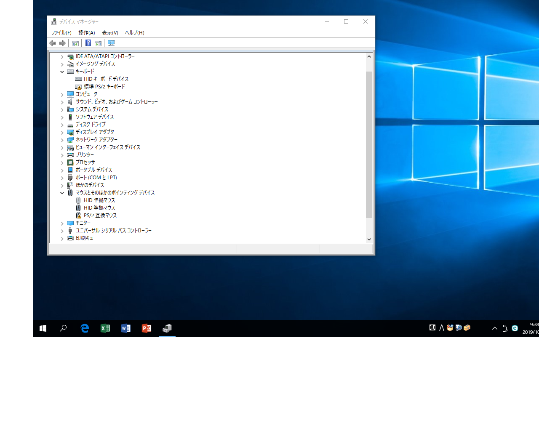Collapse the キーボード category

(x=62, y=72)
